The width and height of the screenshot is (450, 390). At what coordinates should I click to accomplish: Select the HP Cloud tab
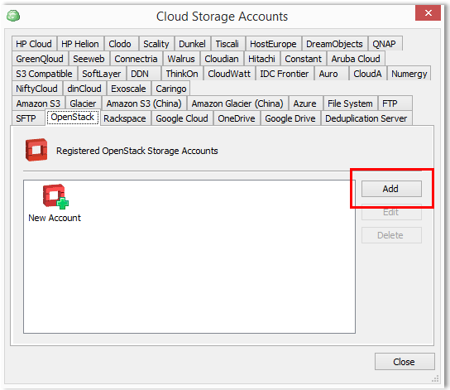[34, 44]
